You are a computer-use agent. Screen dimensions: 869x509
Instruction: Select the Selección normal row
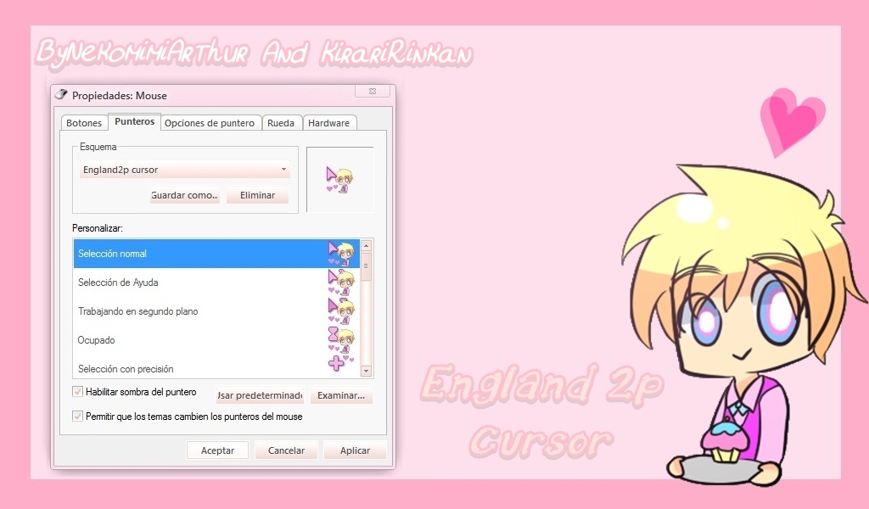click(216, 254)
